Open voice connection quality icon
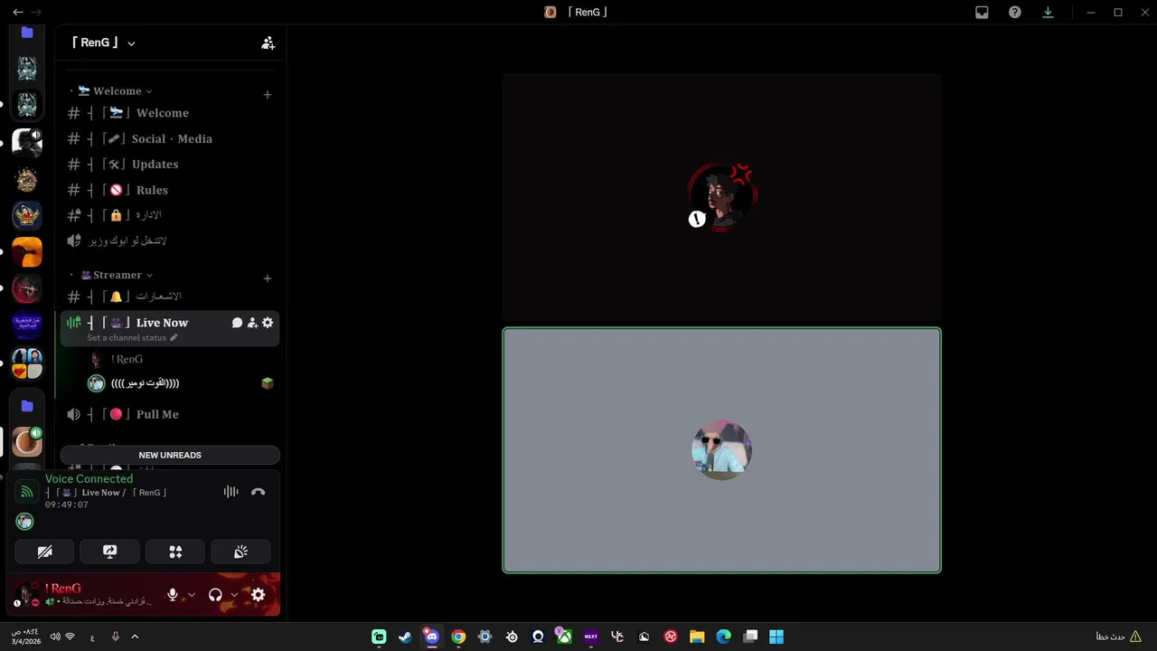 pyautogui.click(x=26, y=492)
